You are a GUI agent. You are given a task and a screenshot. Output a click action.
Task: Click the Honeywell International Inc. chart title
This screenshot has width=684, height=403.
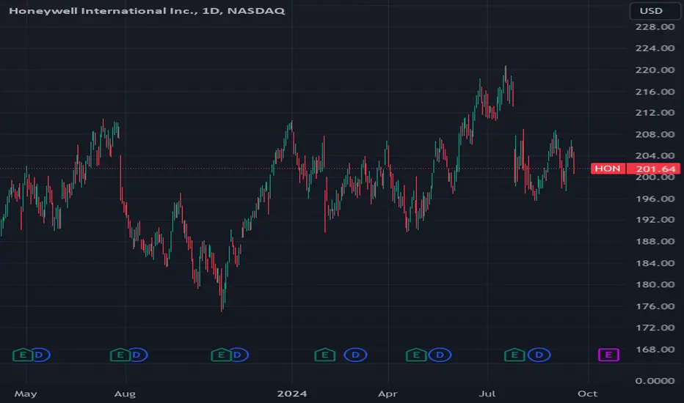click(x=147, y=10)
